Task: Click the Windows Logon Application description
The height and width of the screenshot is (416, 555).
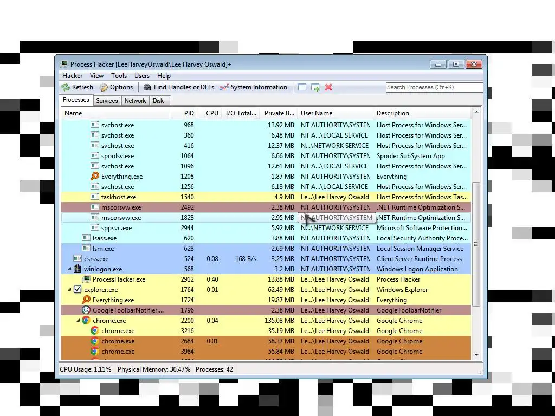Action: (417, 269)
